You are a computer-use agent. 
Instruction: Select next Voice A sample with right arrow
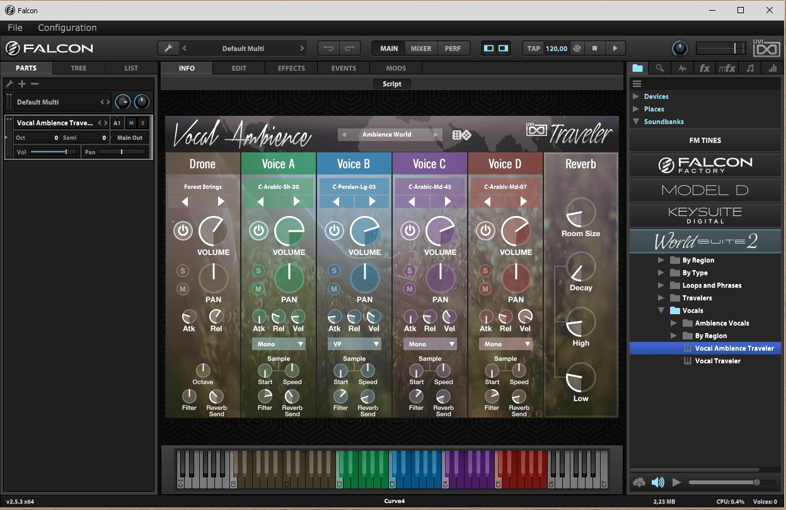(x=296, y=201)
